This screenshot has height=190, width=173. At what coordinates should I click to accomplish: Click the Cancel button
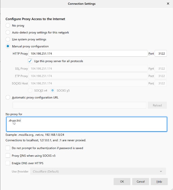(x=140, y=181)
